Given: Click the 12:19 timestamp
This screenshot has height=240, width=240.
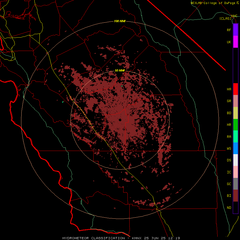Looking at the screenshot, I should point(174,238).
